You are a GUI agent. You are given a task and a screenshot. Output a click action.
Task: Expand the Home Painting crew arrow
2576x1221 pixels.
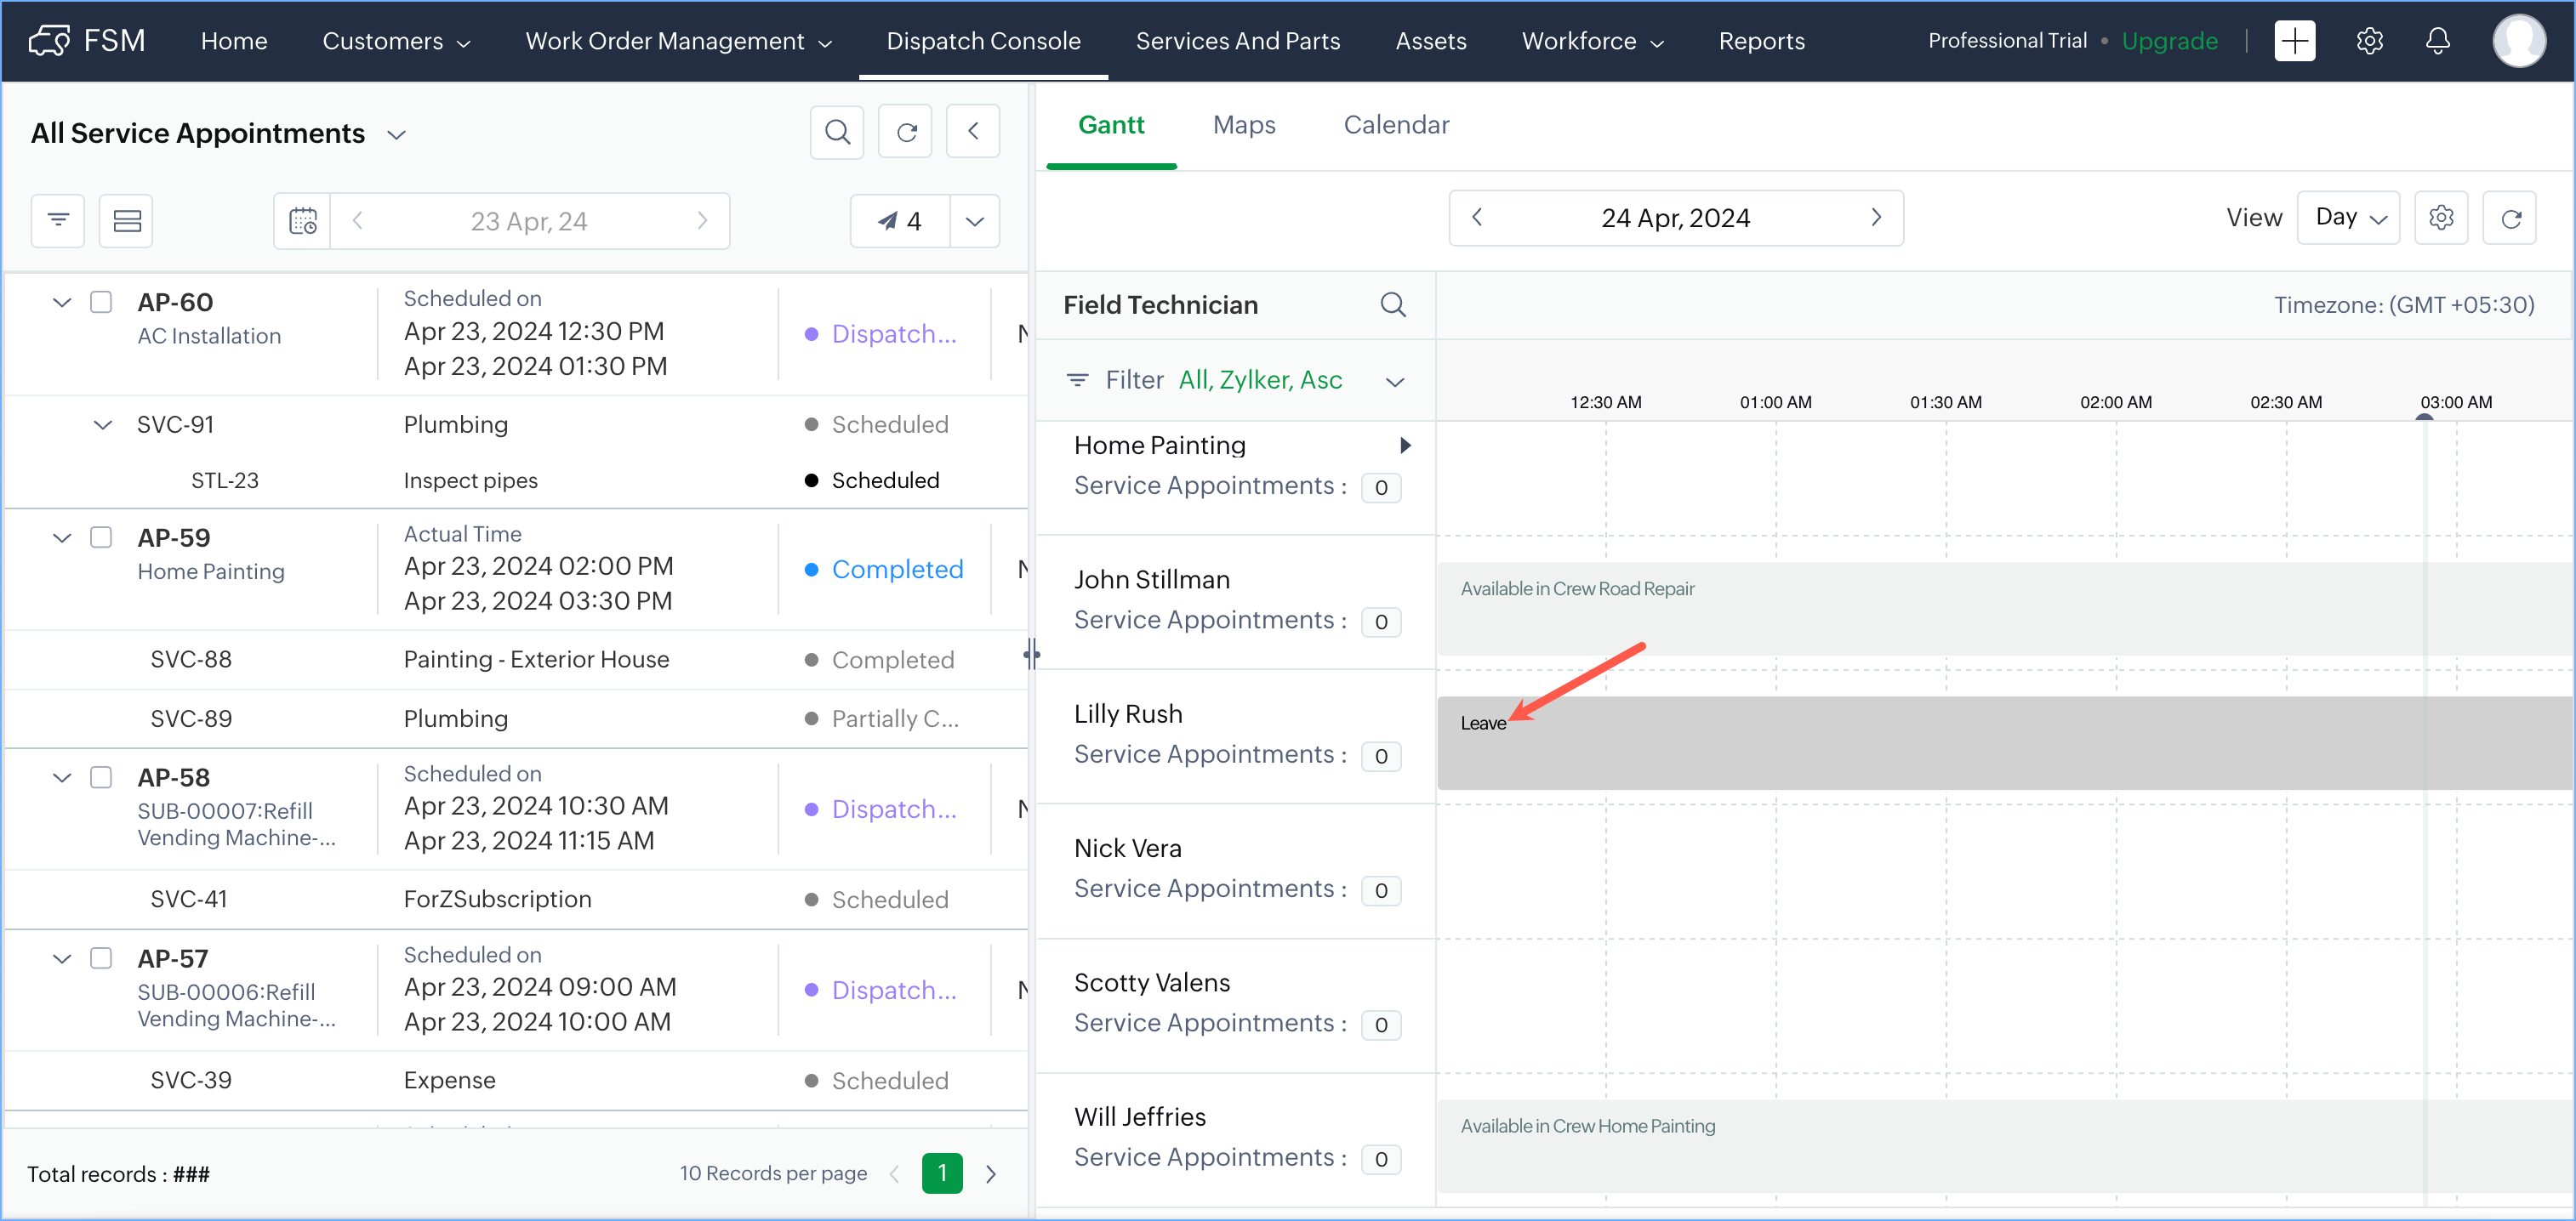coord(1405,446)
